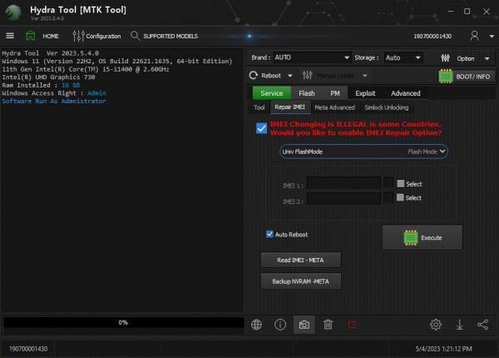
Task: Open the Tool sub-tab
Action: click(x=259, y=107)
